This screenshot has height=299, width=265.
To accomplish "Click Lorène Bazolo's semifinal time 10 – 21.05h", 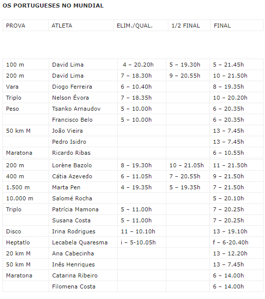I will coord(186,165).
